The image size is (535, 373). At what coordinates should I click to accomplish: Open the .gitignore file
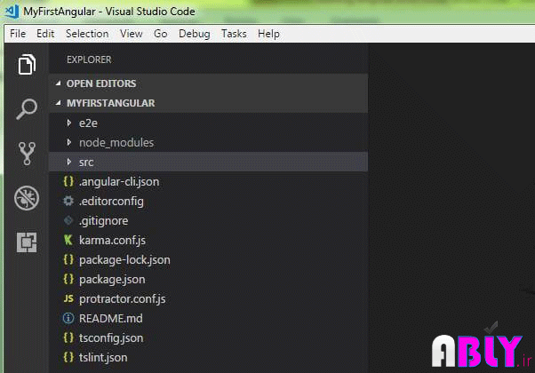103,221
